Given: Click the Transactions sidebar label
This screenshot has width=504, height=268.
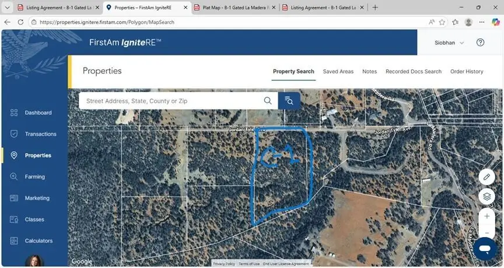Looking at the screenshot, I should pos(40,134).
